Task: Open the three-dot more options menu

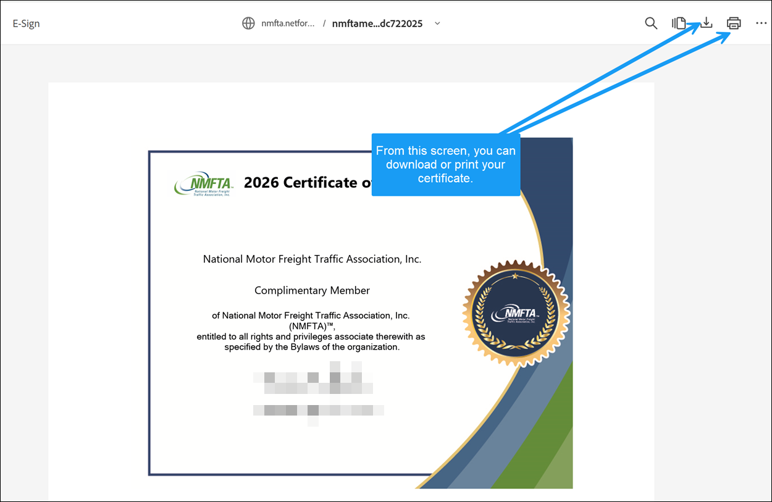Action: (761, 23)
